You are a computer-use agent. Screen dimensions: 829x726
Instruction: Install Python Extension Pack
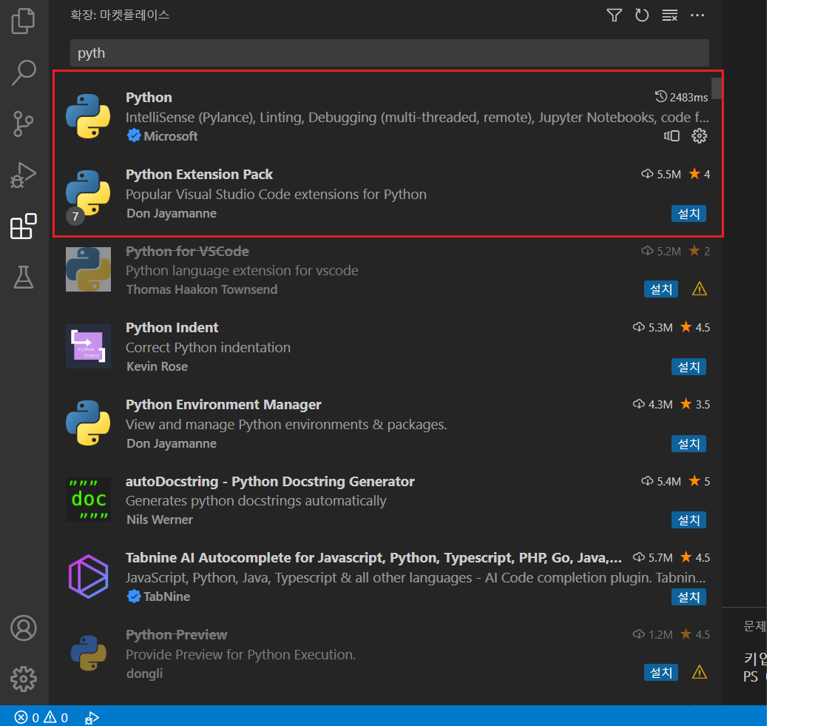(x=688, y=214)
